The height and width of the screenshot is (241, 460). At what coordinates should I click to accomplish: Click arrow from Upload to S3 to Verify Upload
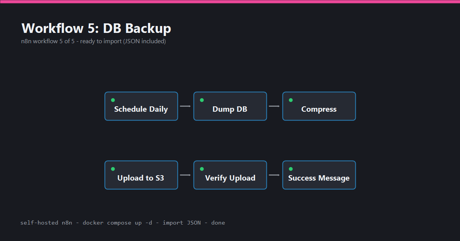[186, 175]
